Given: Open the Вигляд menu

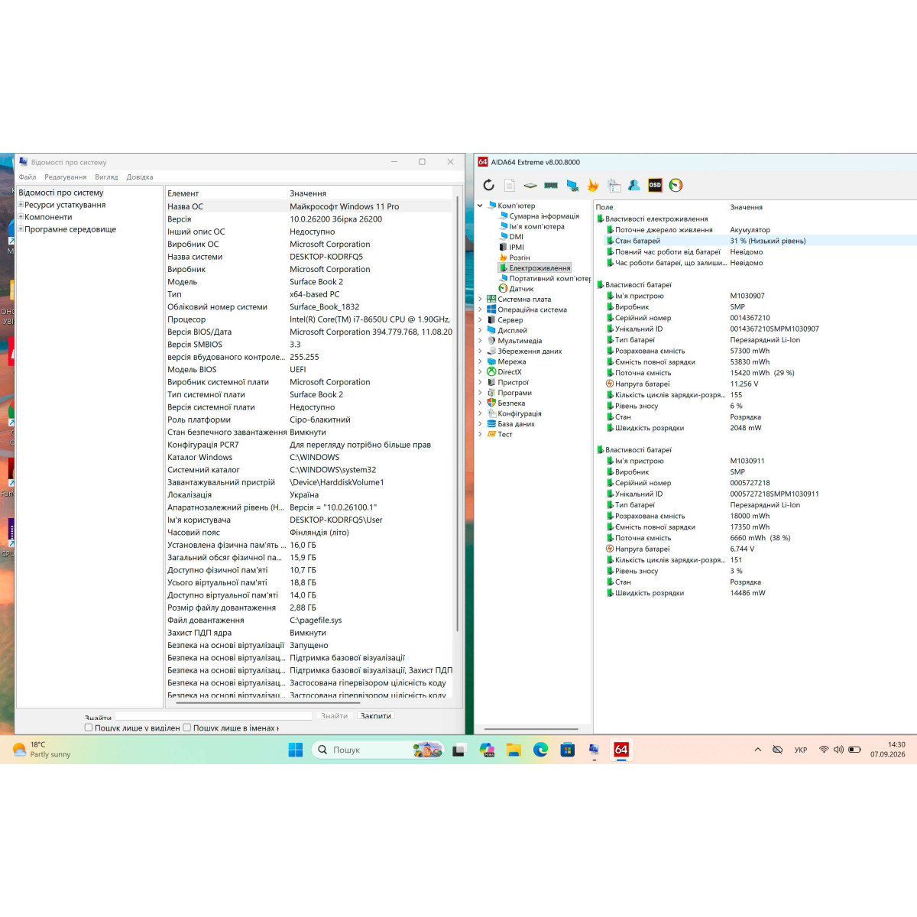Looking at the screenshot, I should (x=106, y=177).
